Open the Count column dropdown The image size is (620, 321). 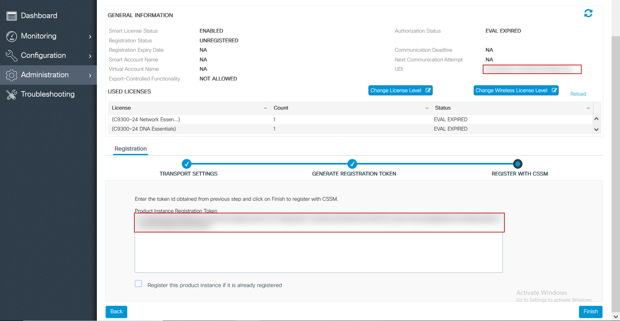coord(427,108)
